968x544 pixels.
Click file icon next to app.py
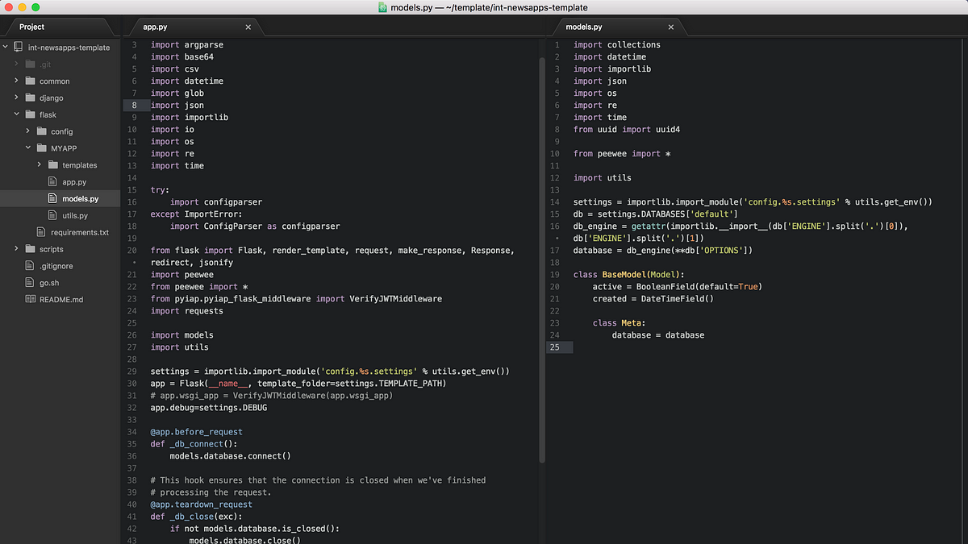click(x=53, y=182)
